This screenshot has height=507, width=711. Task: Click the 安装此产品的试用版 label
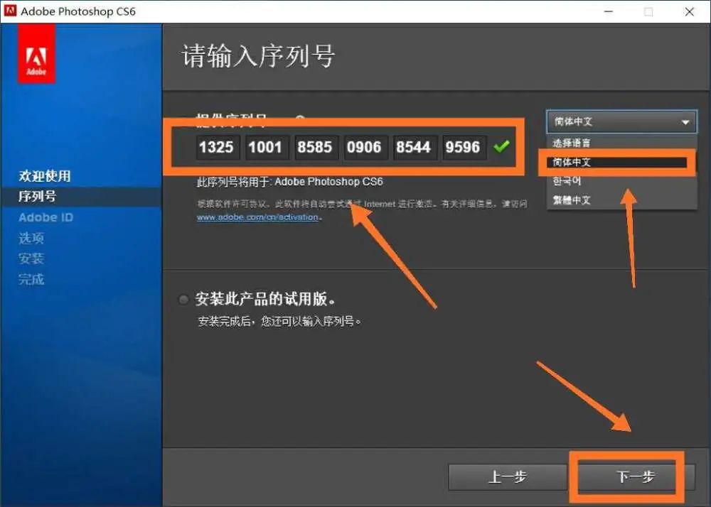pos(266,299)
